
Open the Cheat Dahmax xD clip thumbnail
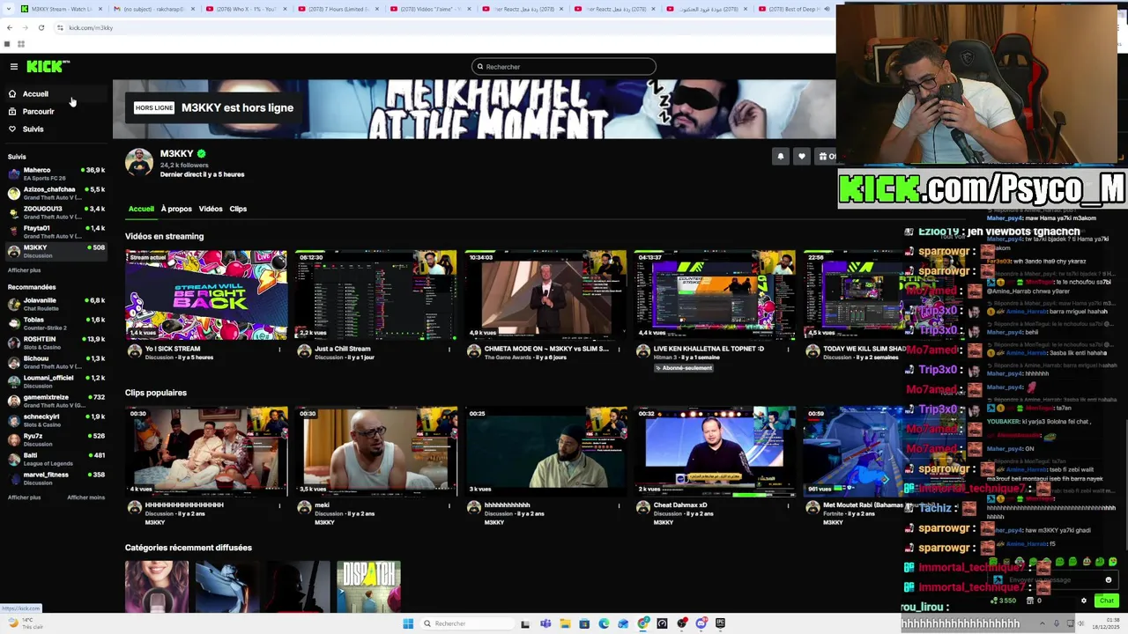click(x=715, y=451)
